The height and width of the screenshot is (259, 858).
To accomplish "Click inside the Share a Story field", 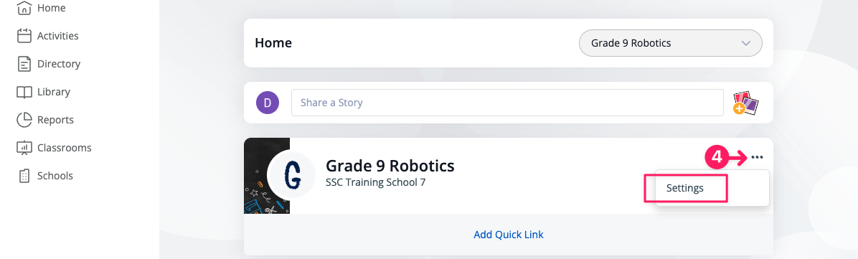I will (x=507, y=103).
